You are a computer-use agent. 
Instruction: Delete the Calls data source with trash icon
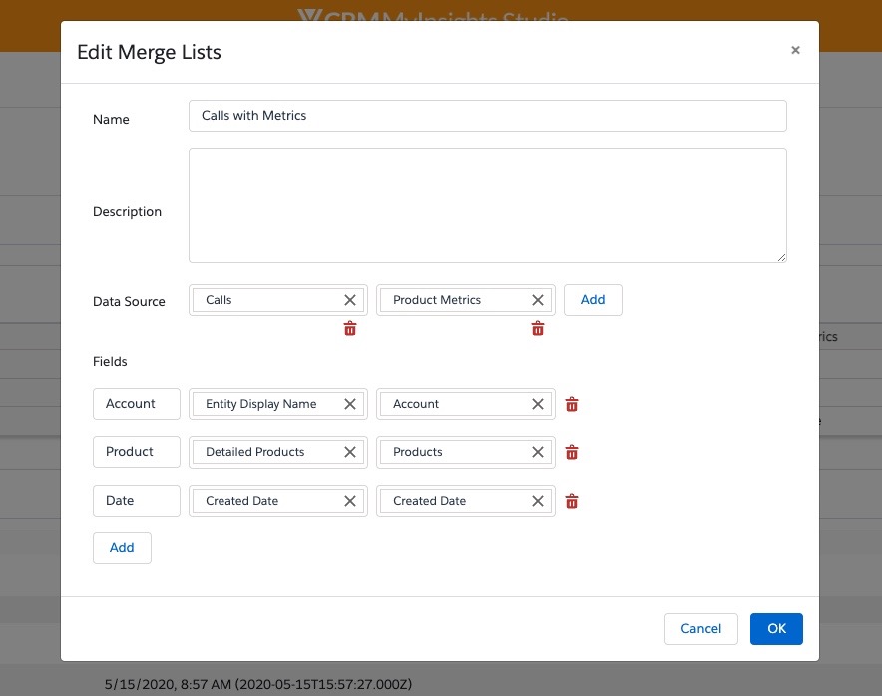click(350, 328)
